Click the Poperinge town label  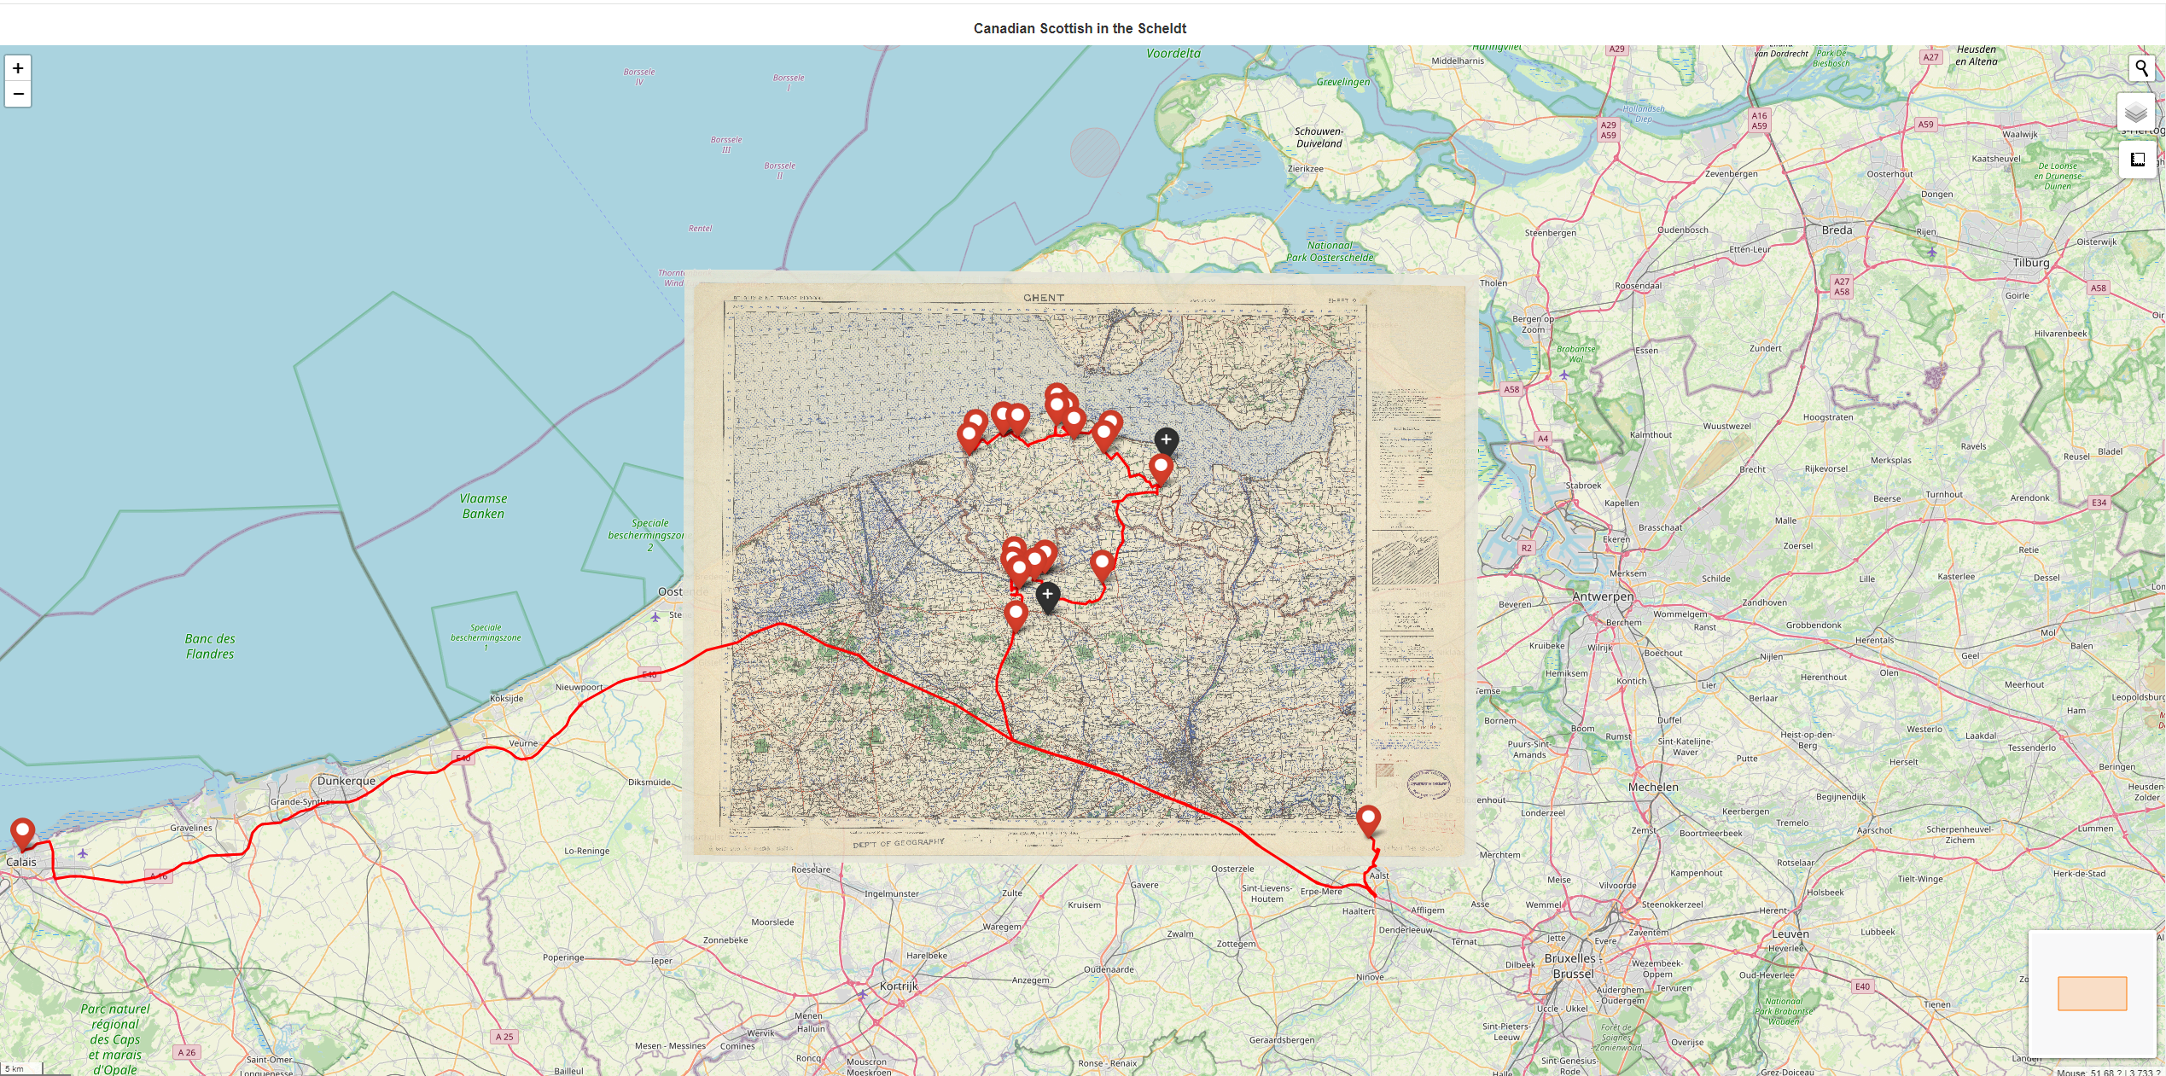563,957
